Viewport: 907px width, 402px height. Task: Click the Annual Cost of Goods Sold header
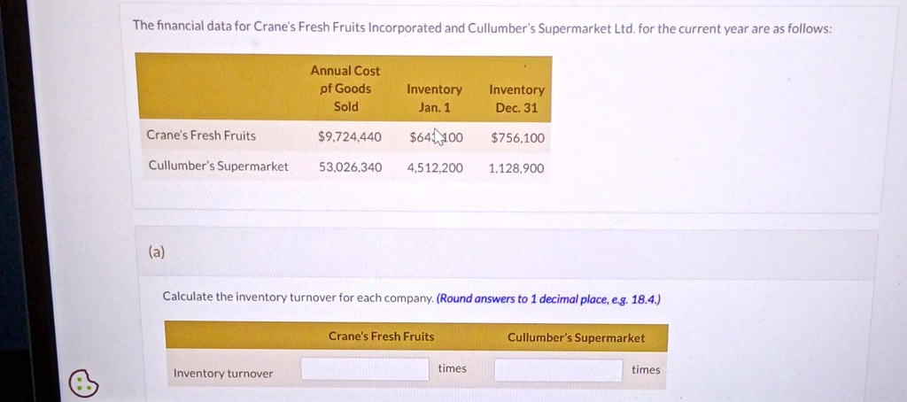pos(346,89)
